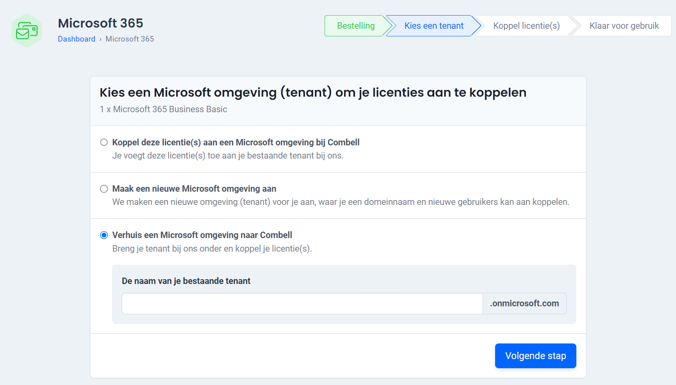Click the Microsoft 365 breadcrumb text
The image size is (676, 385).
(130, 39)
